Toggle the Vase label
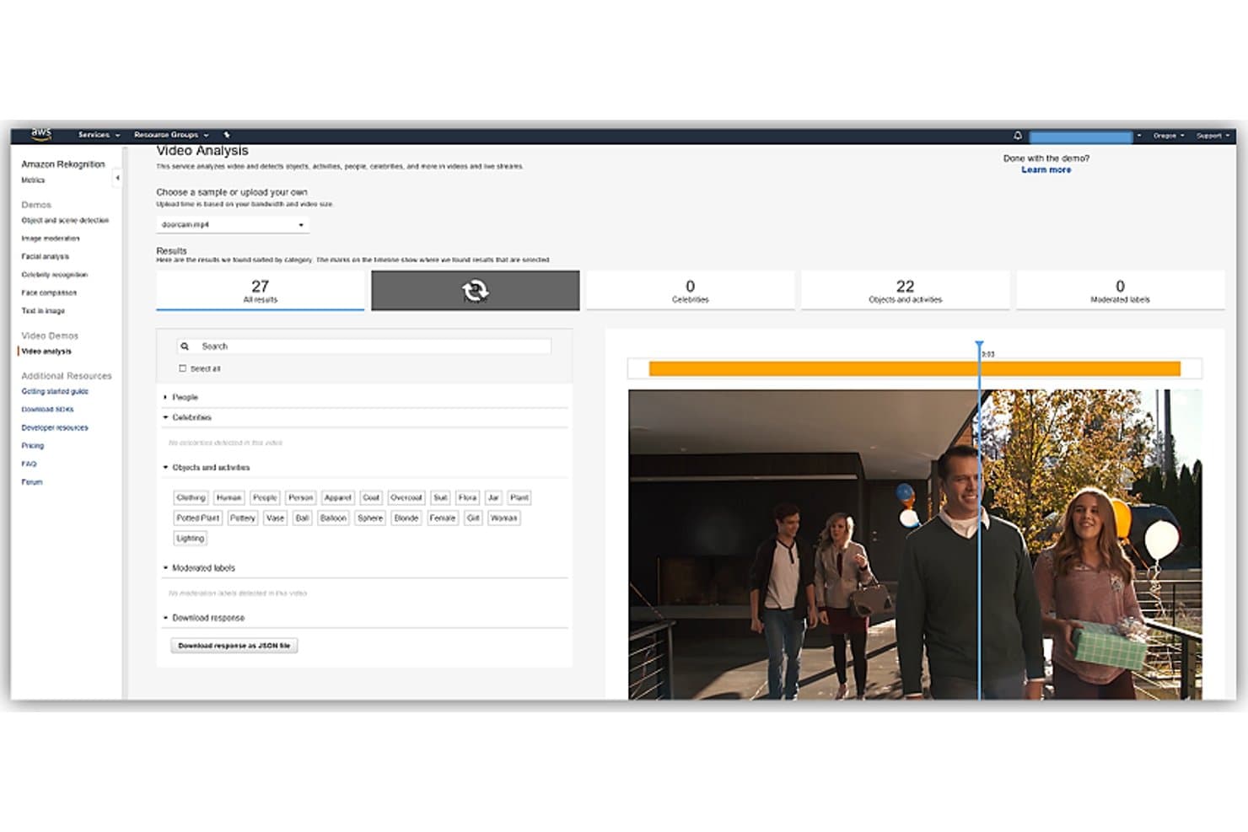 tap(275, 518)
